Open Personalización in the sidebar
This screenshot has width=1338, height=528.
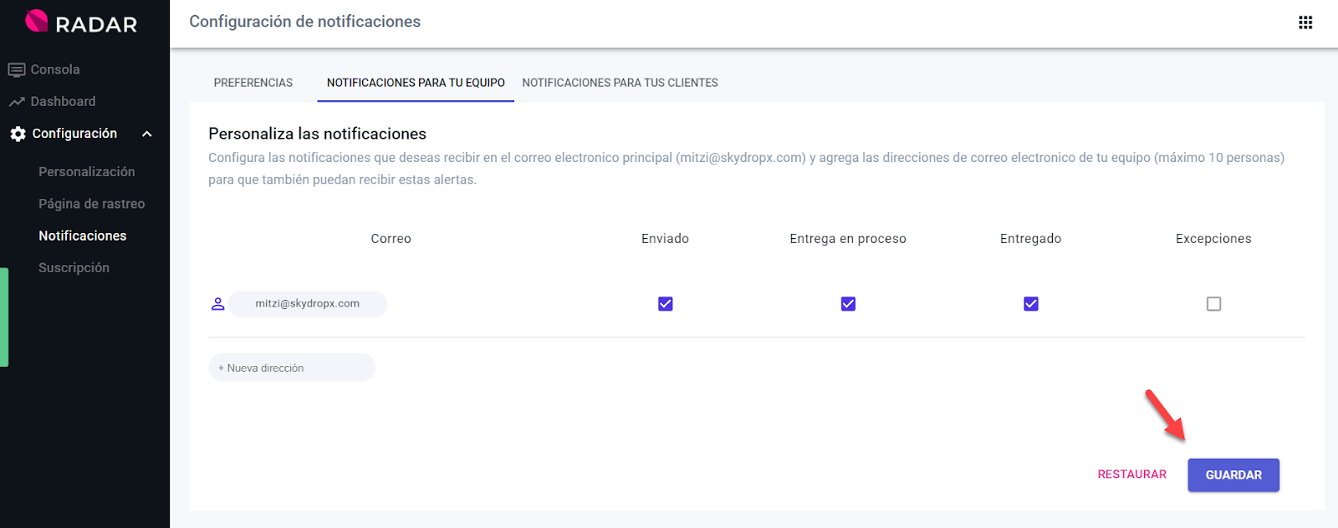coord(86,172)
